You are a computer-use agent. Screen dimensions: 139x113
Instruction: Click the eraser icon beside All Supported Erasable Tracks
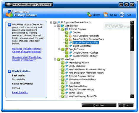pos(58,22)
